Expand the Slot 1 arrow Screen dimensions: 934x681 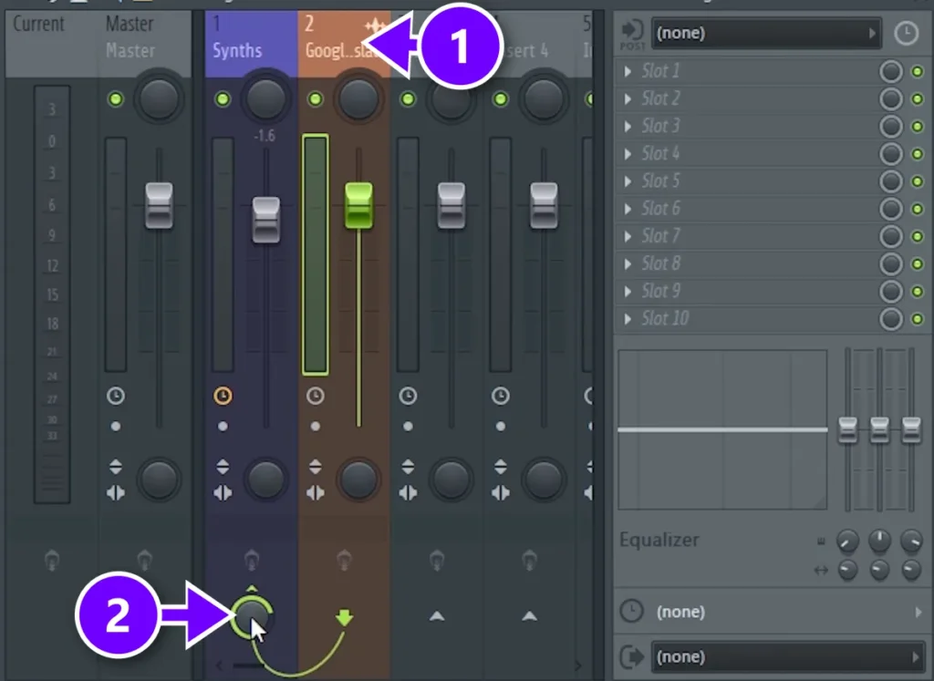click(628, 71)
